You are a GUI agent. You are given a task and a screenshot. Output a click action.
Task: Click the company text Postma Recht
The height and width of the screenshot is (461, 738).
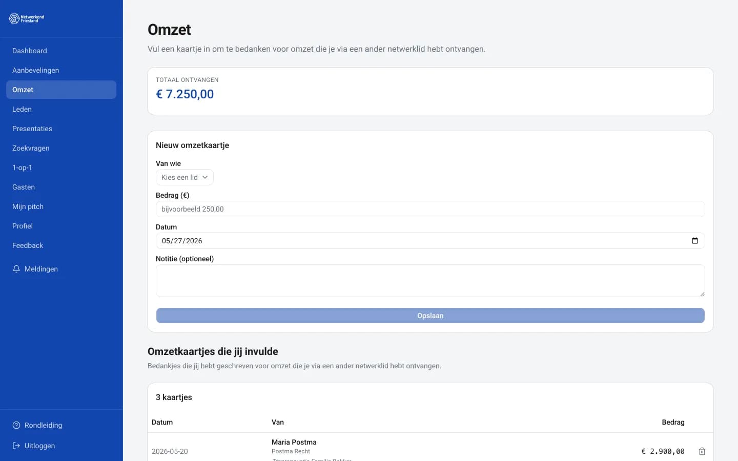[x=291, y=451]
